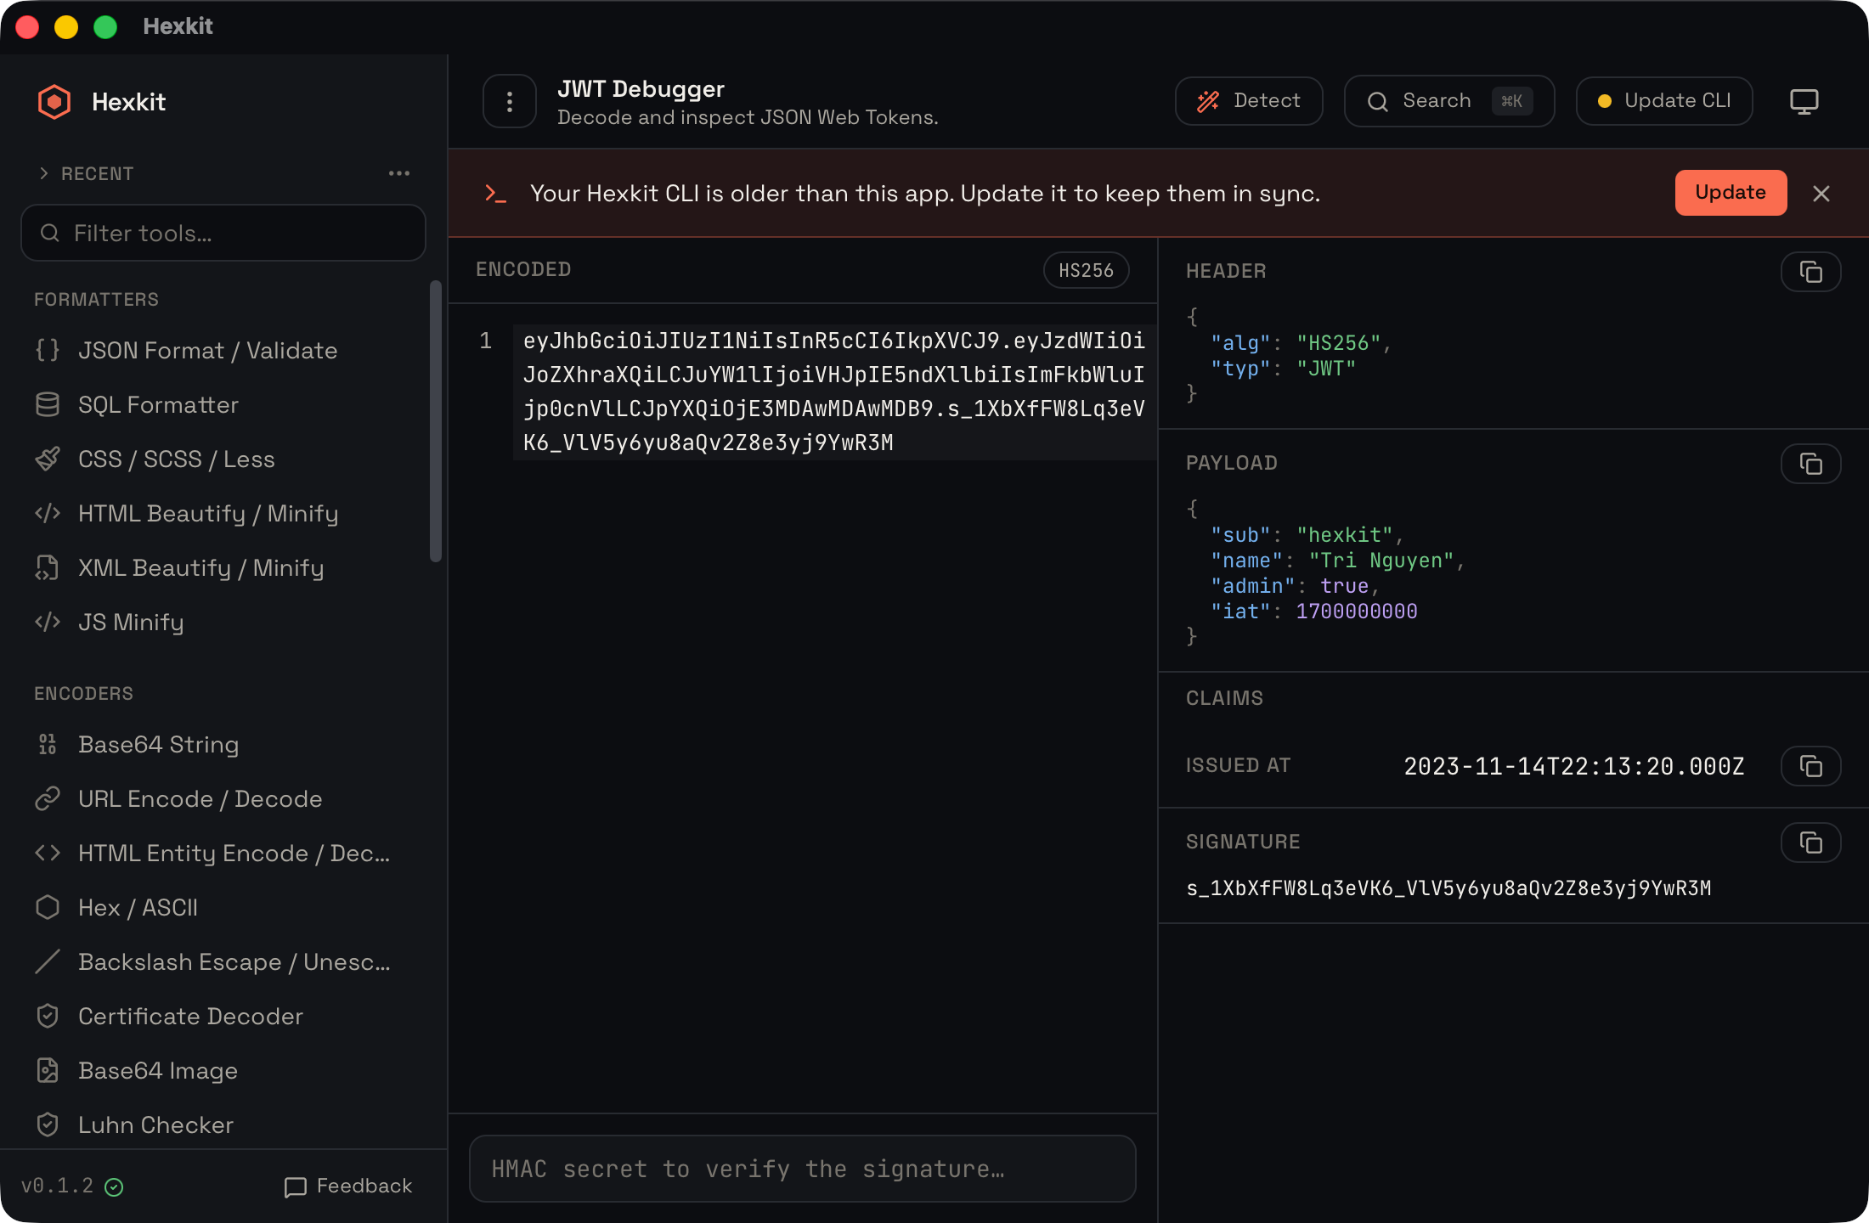This screenshot has width=1869, height=1223.
Task: Click the v0.1.2 version check icon
Action: tap(114, 1187)
